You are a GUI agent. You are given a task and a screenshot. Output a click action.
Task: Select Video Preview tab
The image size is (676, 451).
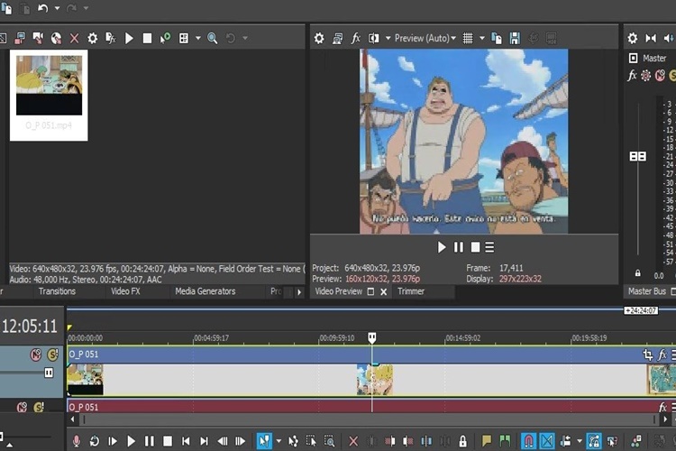point(338,291)
